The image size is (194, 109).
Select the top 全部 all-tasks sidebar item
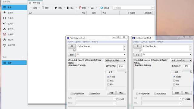(x=14, y=7)
